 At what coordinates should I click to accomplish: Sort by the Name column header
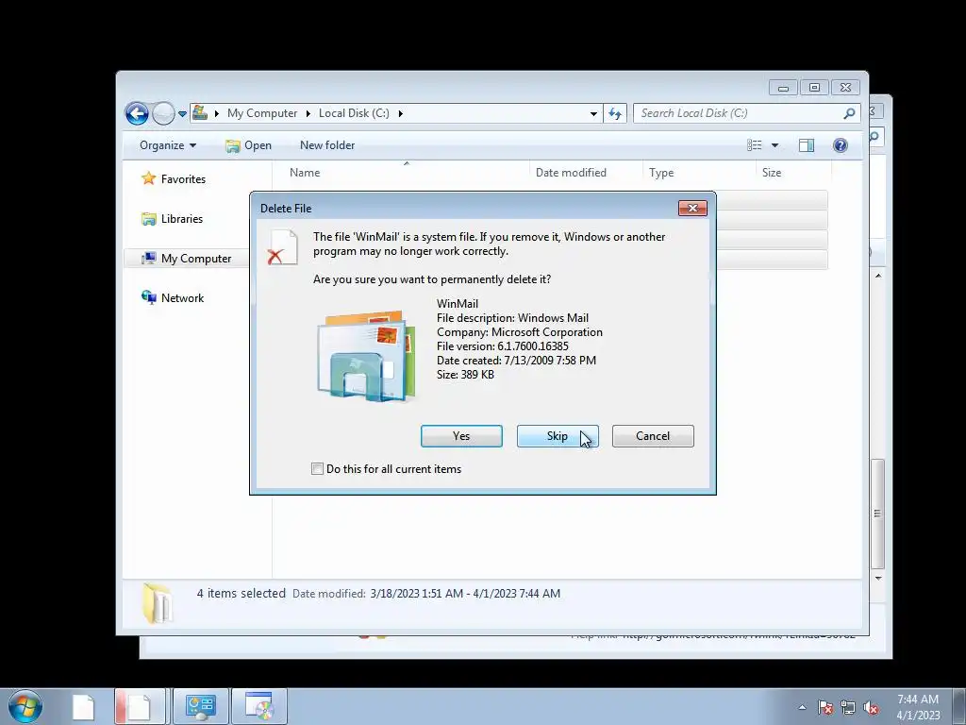coord(400,173)
